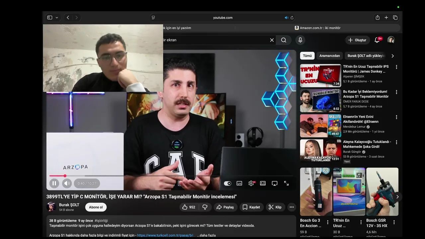425x239 pixels.
Task: Toggle the autoplay switch in player
Action: [x=227, y=183]
